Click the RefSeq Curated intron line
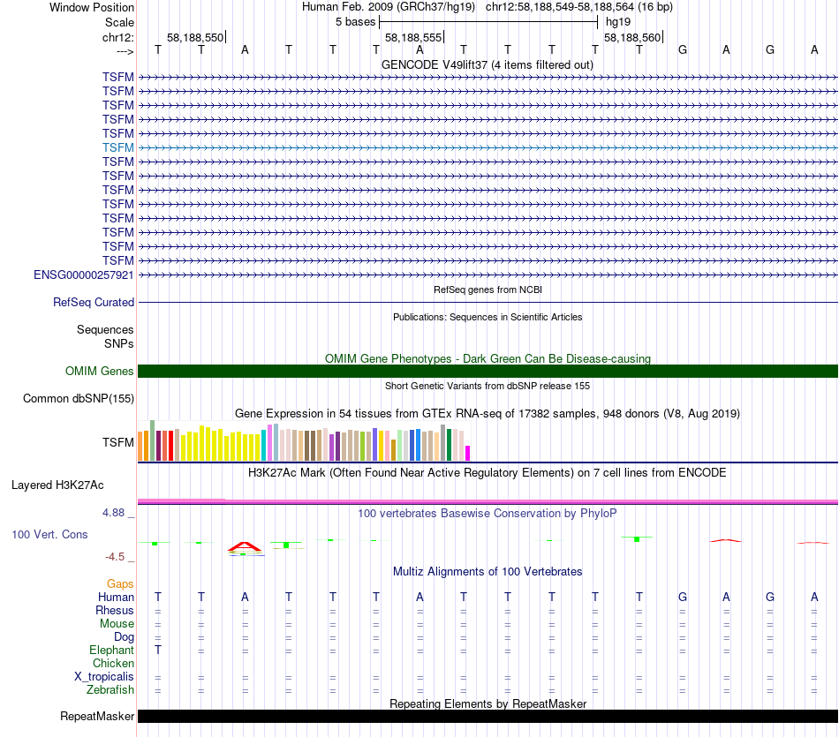The width and height of the screenshot is (839, 737). [x=488, y=303]
